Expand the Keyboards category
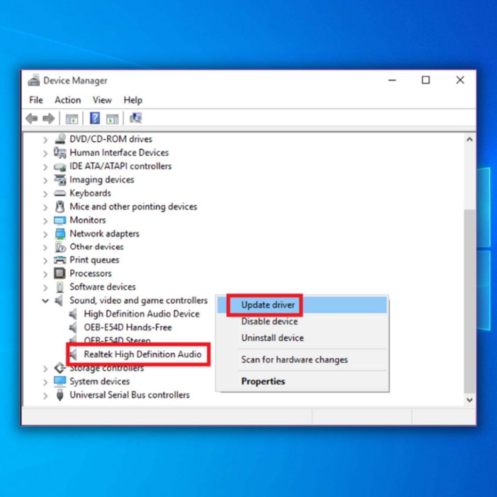The width and height of the screenshot is (497, 497). tap(46, 194)
